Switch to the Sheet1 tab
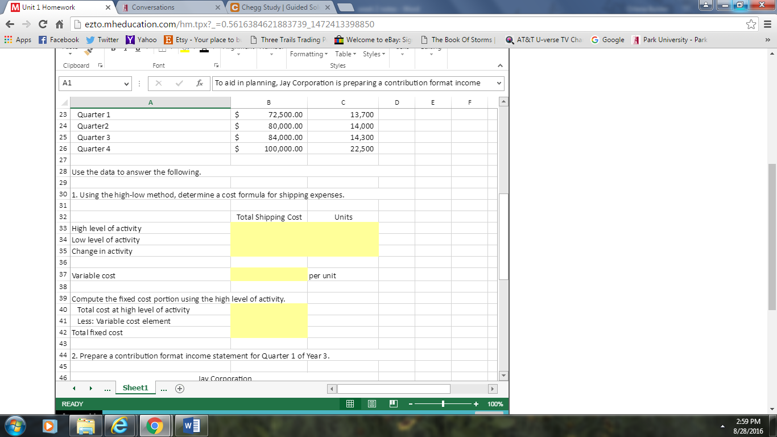Image resolution: width=777 pixels, height=437 pixels. [x=135, y=387]
